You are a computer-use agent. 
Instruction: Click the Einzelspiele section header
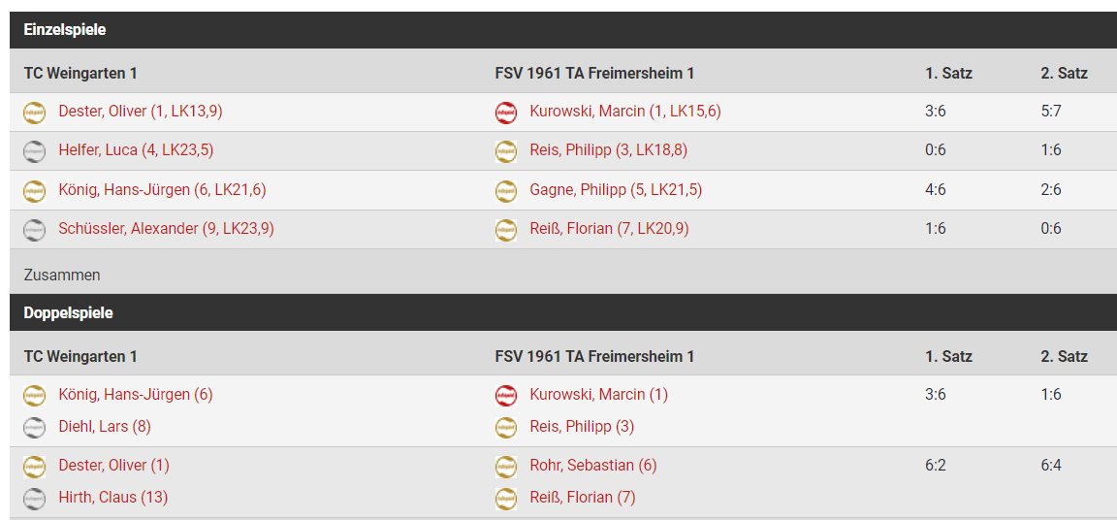tap(562, 30)
